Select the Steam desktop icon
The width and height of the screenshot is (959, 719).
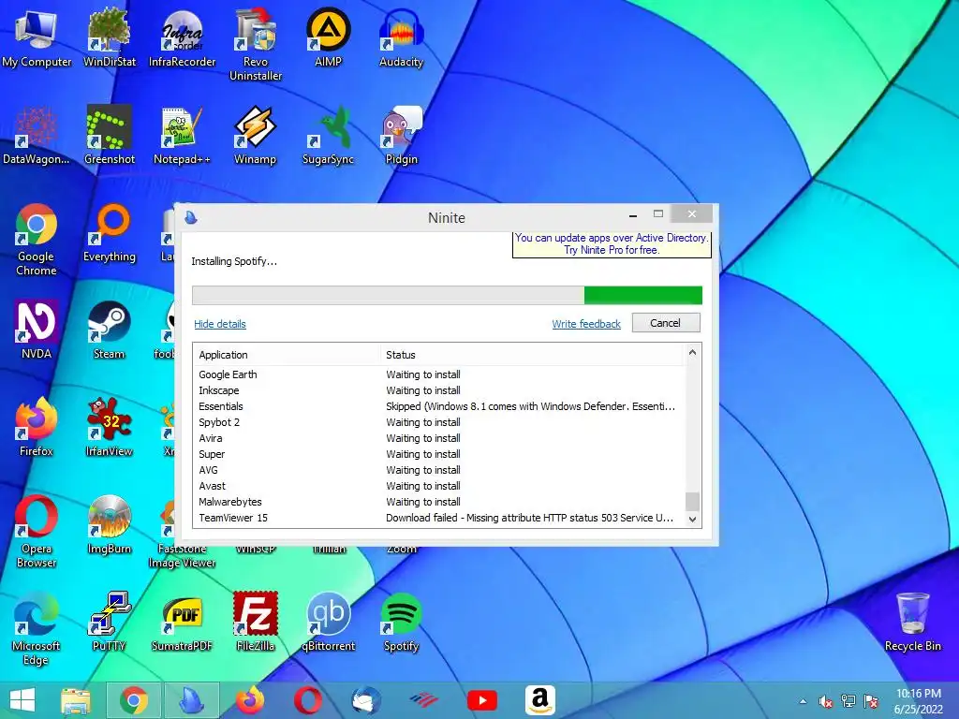click(109, 330)
